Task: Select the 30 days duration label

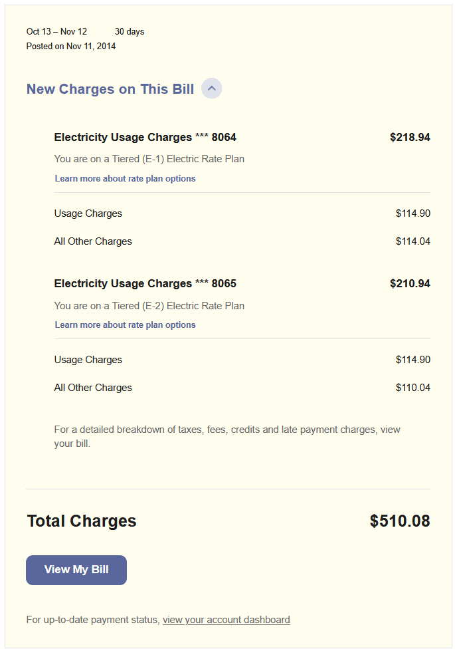Action: click(130, 31)
